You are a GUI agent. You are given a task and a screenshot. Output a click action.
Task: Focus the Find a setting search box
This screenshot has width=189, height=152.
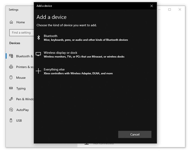[x=22, y=32]
